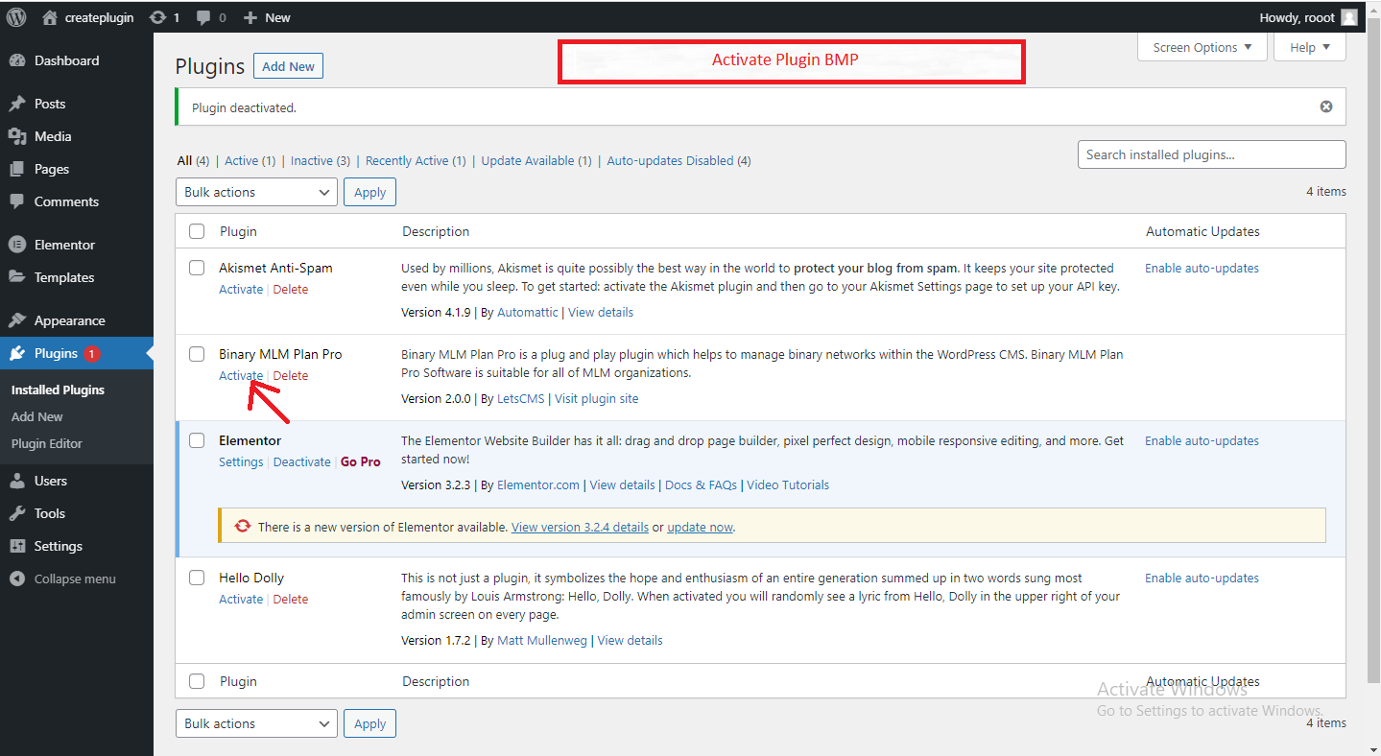1381x756 pixels.
Task: Click the comments bubble icon in admin bar
Action: tap(203, 17)
